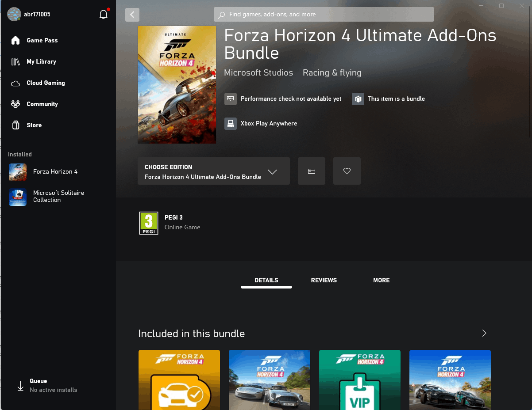Viewport: 532px width, 410px height.
Task: Click the PEGI 3 rating text
Action: pyautogui.click(x=173, y=217)
